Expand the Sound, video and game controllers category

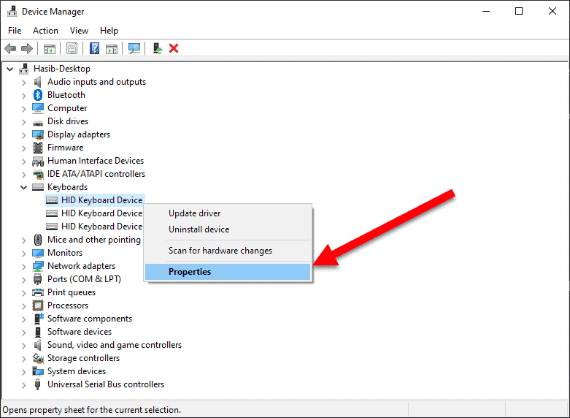[23, 345]
